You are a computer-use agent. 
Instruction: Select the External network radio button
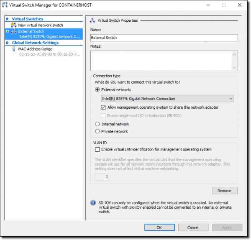coord(97,89)
